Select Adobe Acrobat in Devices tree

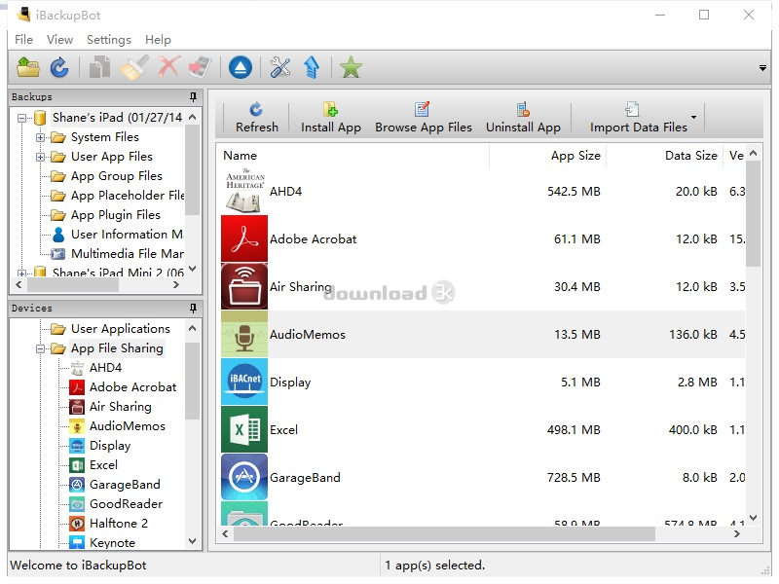pos(132,386)
